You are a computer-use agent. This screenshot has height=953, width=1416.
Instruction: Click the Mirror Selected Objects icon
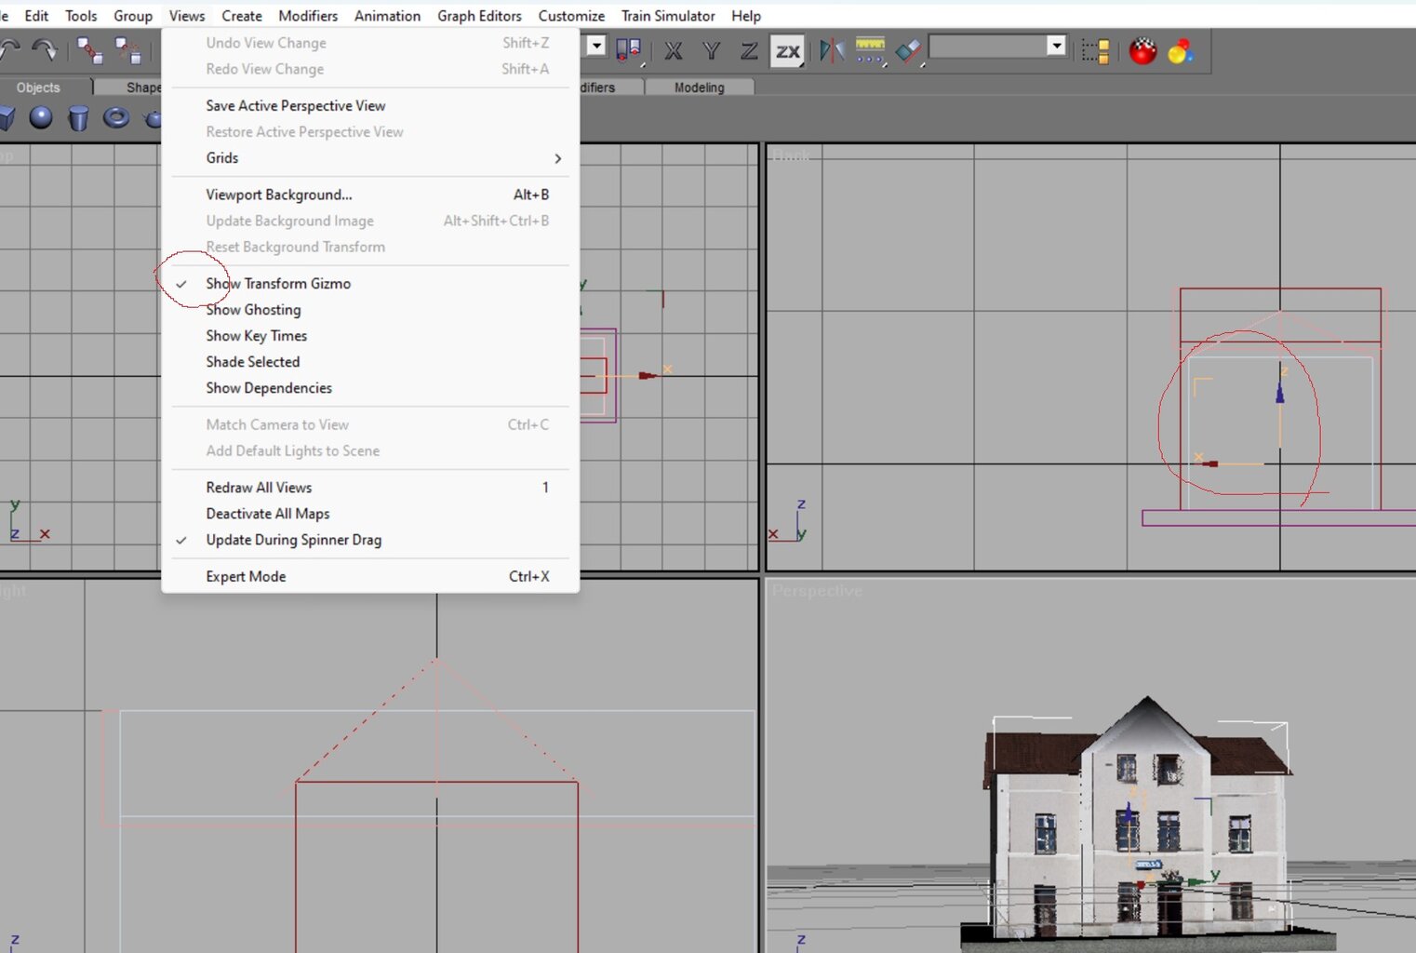[x=832, y=50]
